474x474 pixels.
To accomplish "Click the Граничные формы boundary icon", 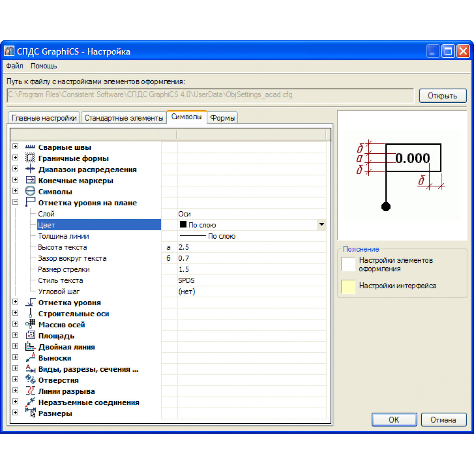I will pos(30,158).
